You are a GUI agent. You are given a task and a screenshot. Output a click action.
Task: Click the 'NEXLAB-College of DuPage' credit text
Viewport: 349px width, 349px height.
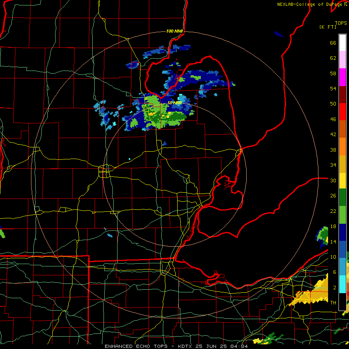(309, 4)
